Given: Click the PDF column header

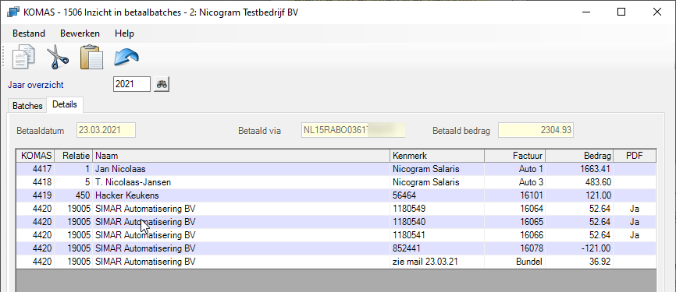Looking at the screenshot, I should [635, 156].
